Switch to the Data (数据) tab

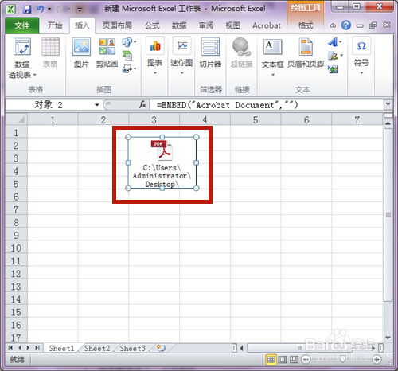[x=179, y=25]
